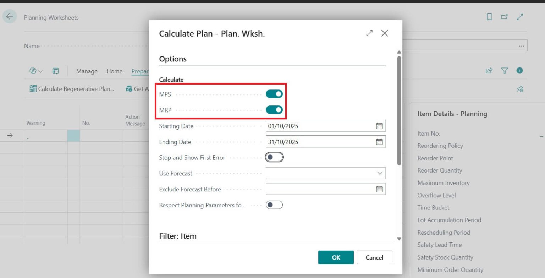Open the Filter icon on the worksheet list
The image size is (545, 278).
pos(504,70)
